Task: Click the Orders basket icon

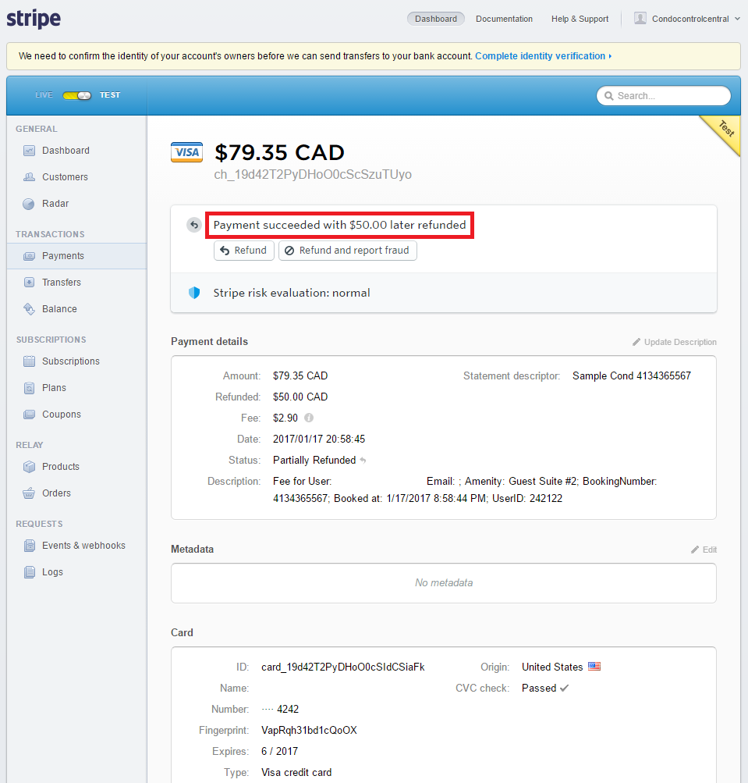Action: [29, 493]
